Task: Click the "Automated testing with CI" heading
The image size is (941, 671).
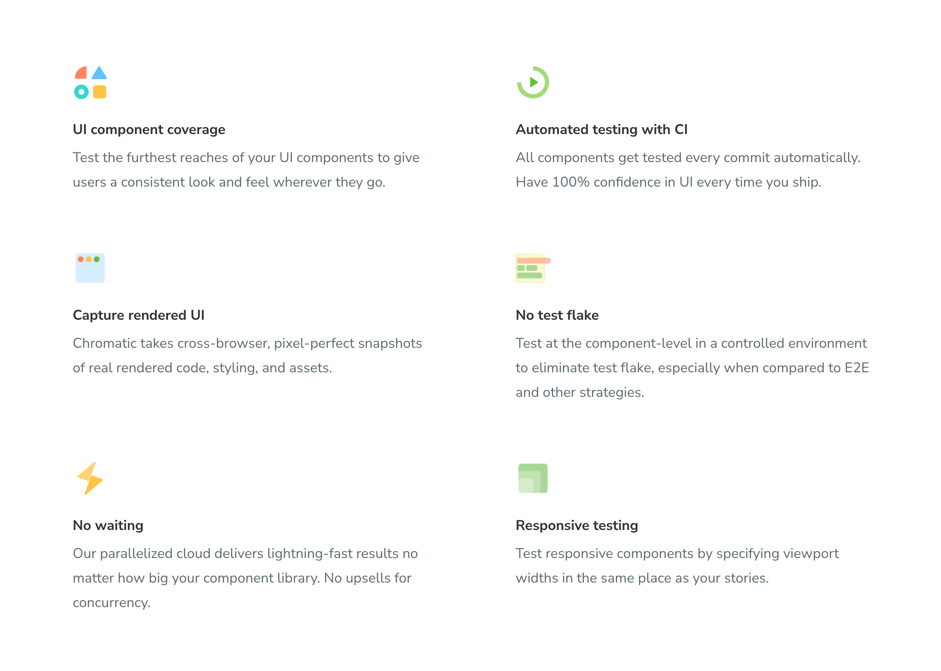Action: coord(601,130)
